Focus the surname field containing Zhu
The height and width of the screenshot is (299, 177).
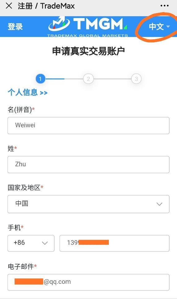[x=88, y=164]
